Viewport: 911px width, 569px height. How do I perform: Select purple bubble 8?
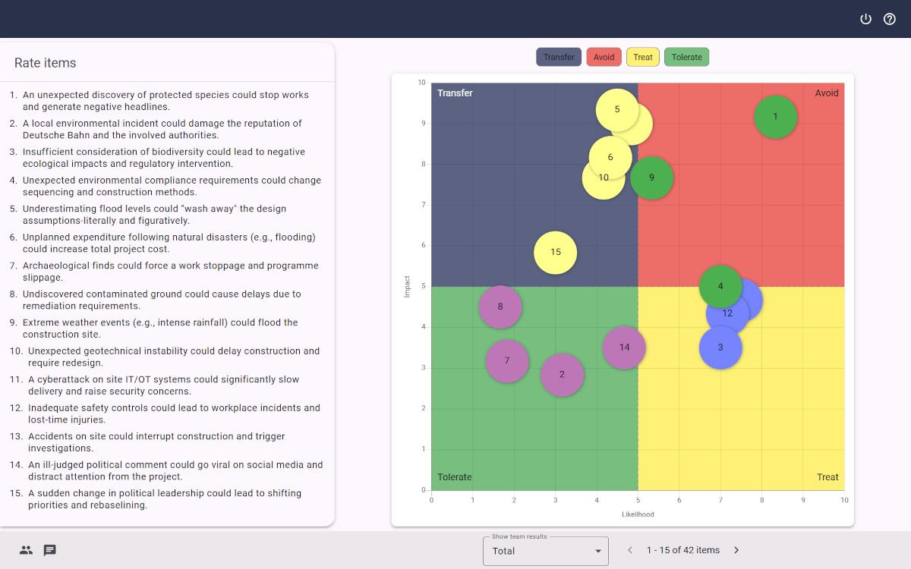click(500, 307)
